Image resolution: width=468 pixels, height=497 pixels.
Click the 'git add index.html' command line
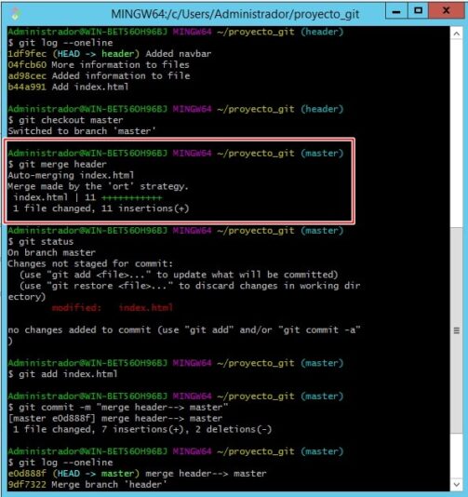coord(62,374)
